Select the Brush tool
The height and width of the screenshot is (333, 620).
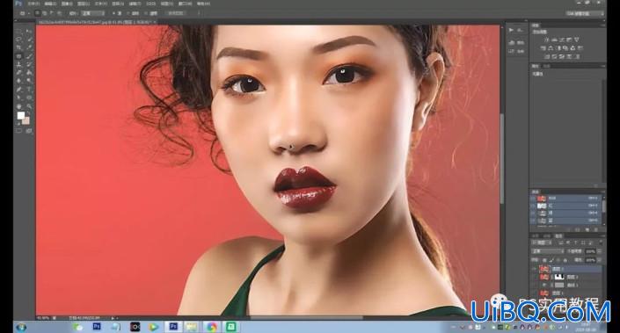coord(29,56)
